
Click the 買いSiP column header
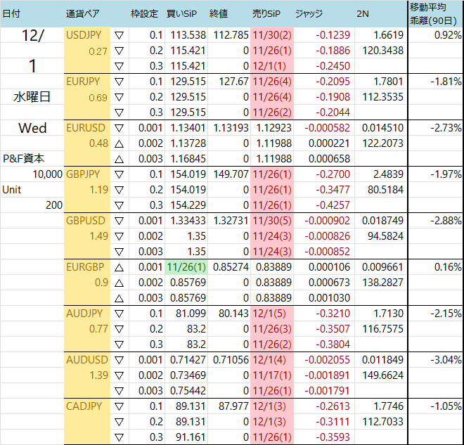tap(181, 13)
